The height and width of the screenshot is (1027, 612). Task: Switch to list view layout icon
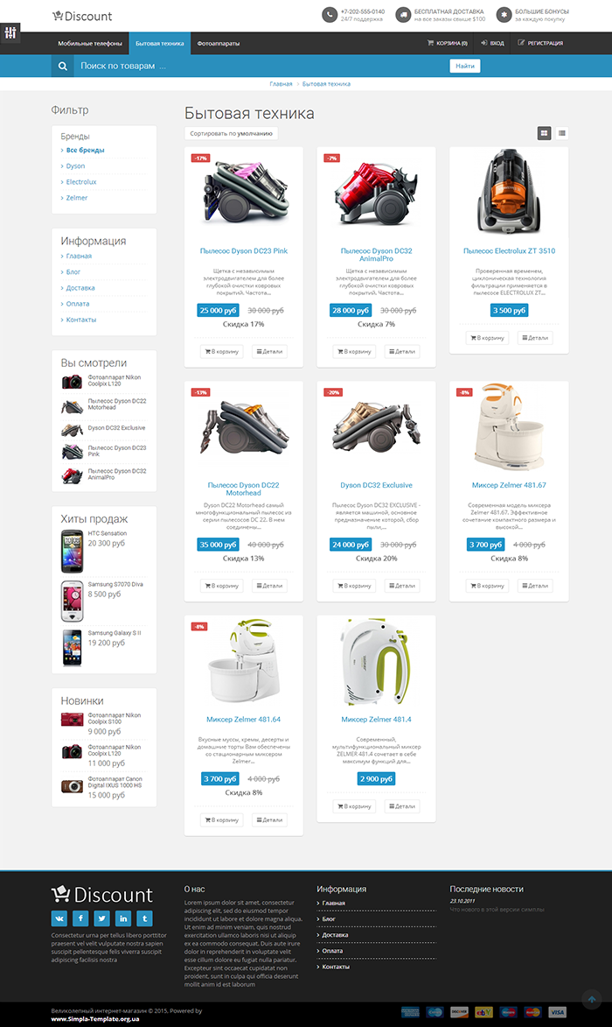tap(561, 133)
